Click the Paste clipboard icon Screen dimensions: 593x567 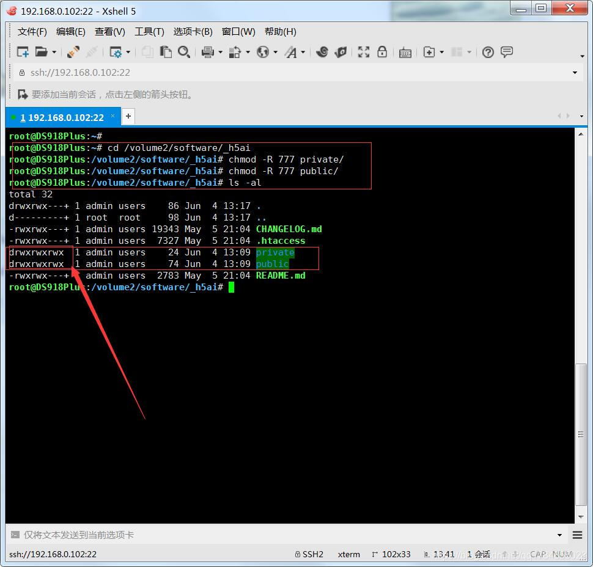(166, 52)
